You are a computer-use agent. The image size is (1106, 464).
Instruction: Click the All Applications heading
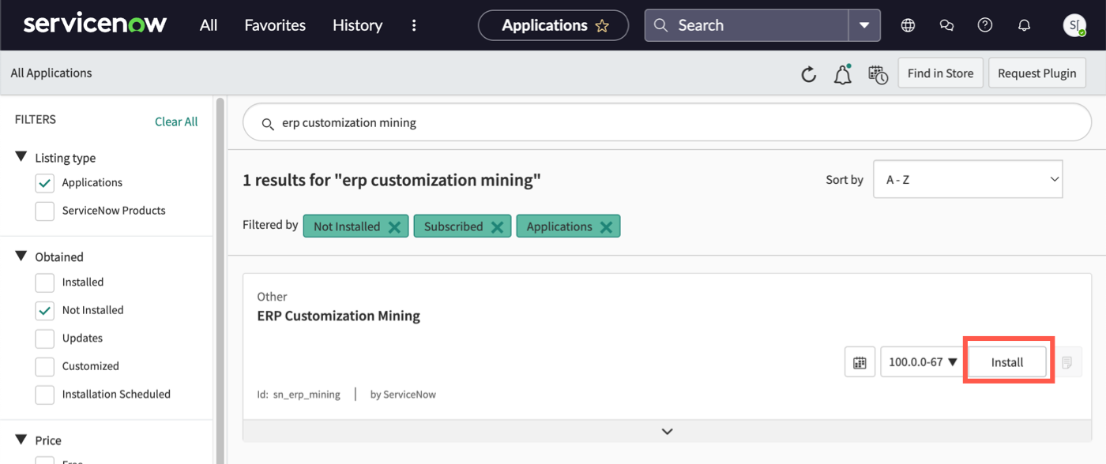(x=51, y=73)
